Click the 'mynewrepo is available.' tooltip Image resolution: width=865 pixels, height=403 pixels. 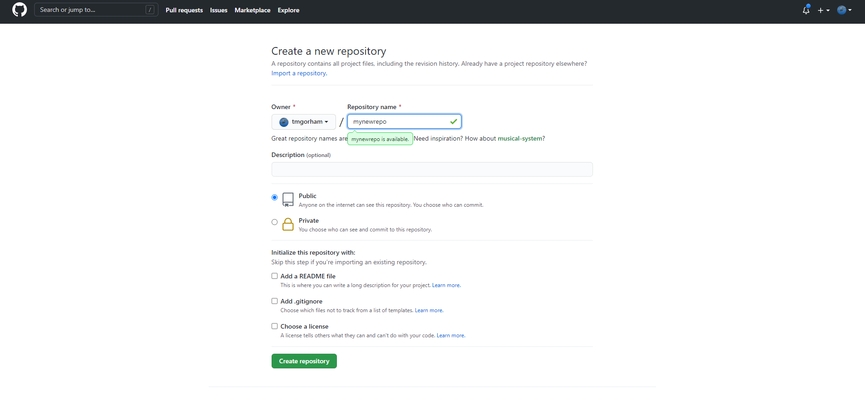pyautogui.click(x=380, y=139)
